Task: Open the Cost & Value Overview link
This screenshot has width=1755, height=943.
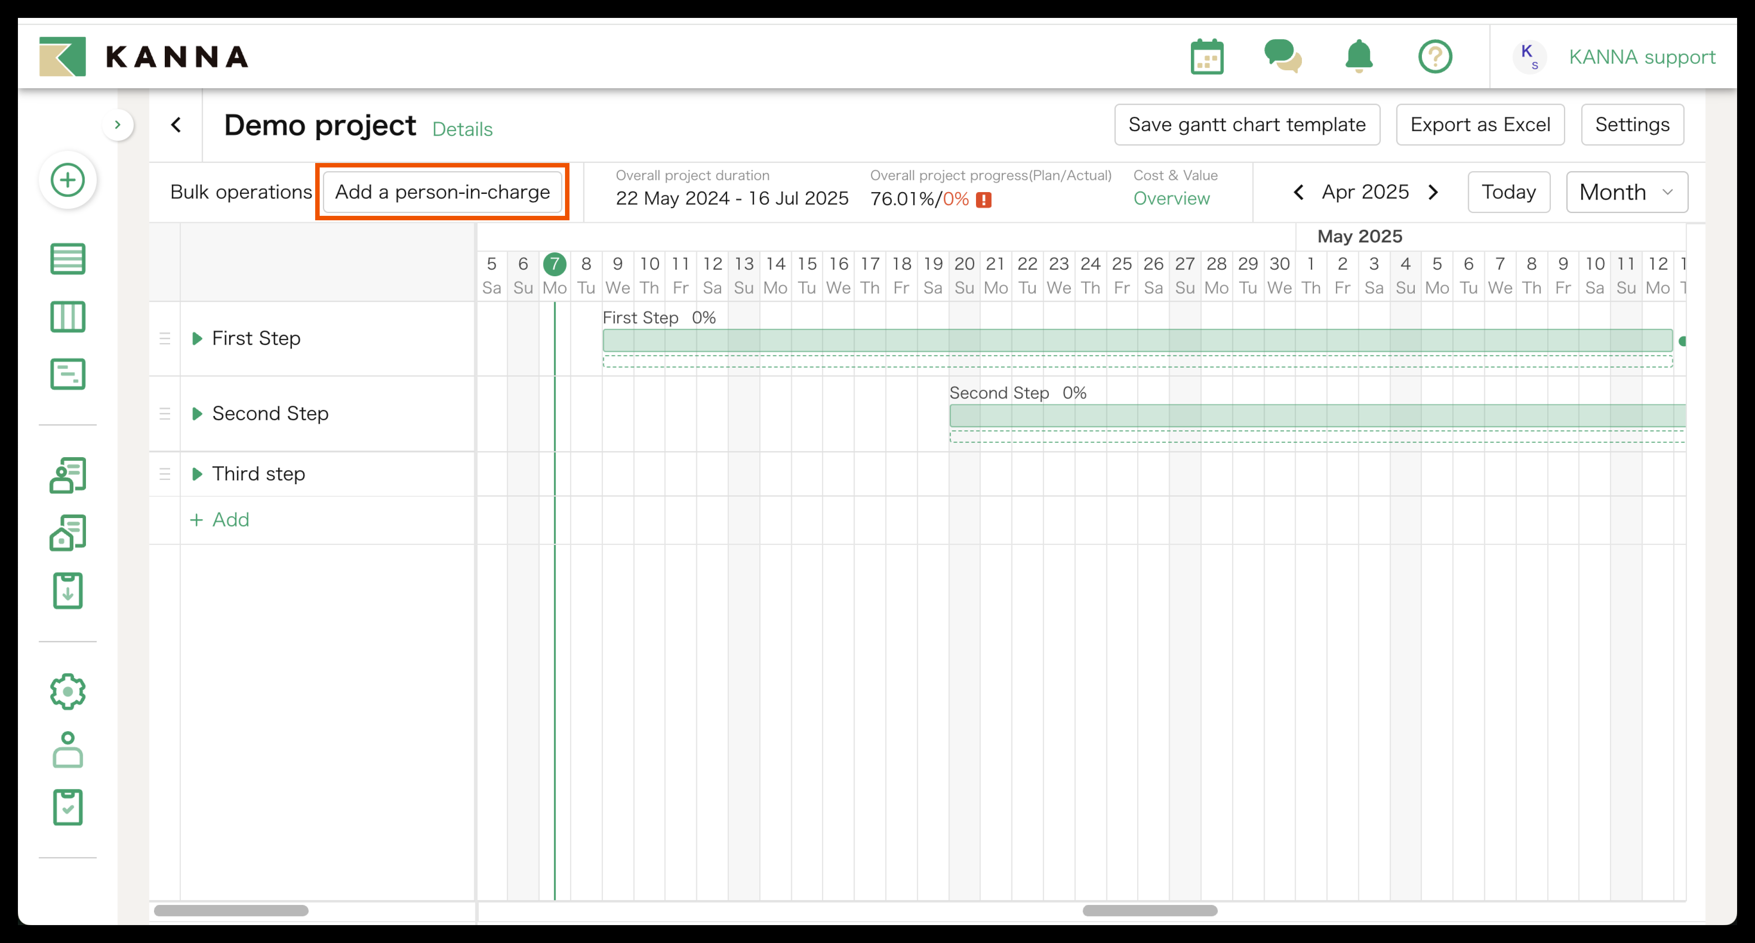Action: [1171, 199]
